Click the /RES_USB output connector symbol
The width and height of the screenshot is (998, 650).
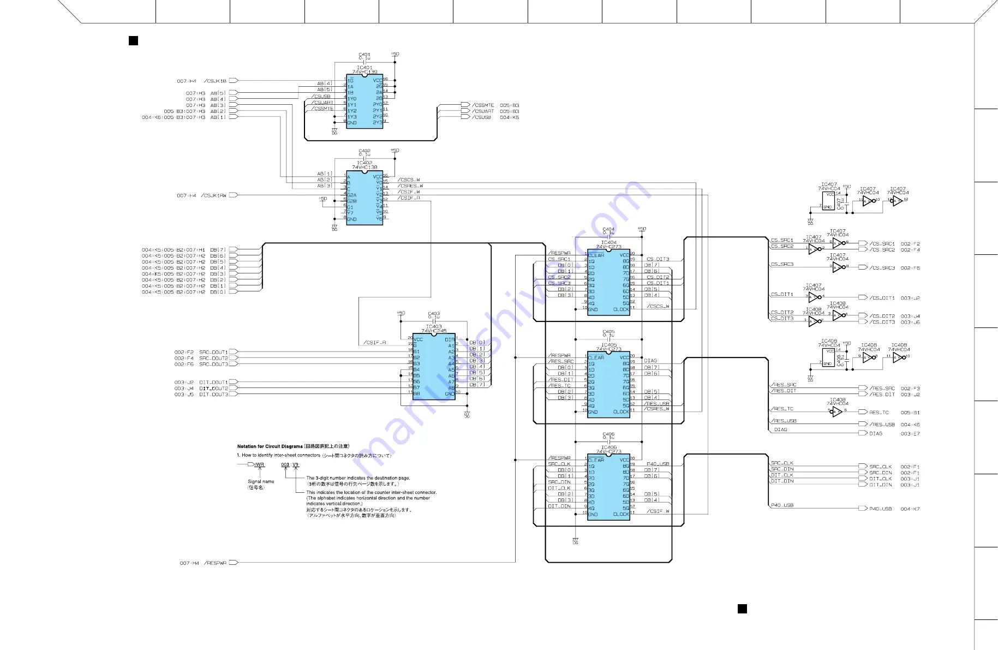[863, 424]
